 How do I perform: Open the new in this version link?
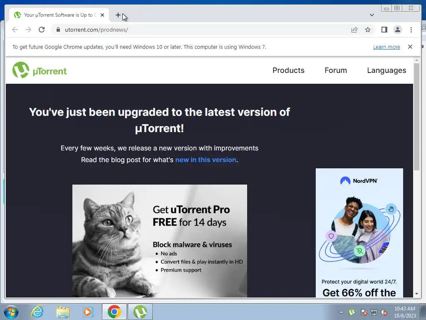tap(206, 160)
